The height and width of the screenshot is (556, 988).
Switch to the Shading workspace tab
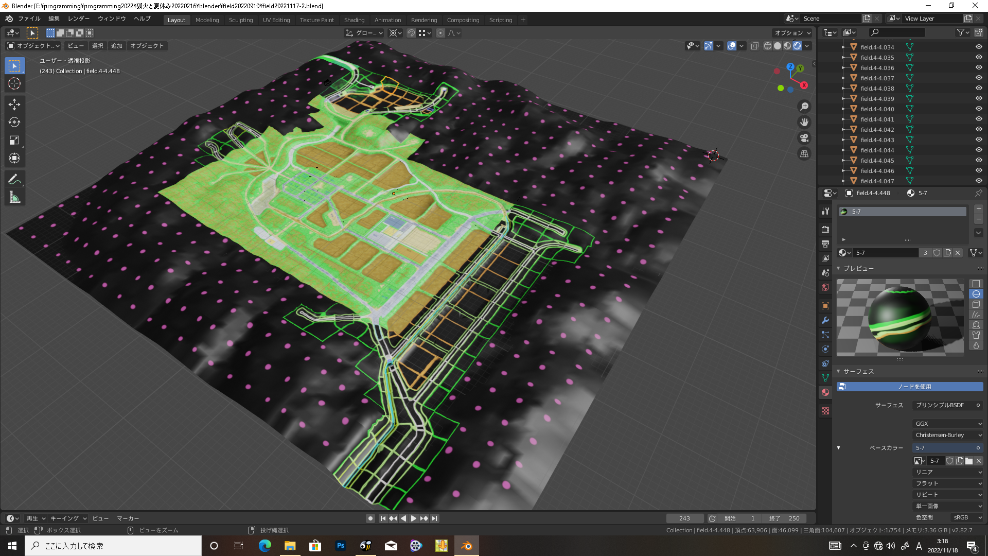coord(354,20)
